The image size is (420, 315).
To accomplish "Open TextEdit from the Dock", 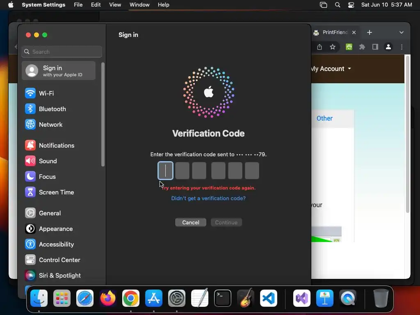I will coord(200,298).
